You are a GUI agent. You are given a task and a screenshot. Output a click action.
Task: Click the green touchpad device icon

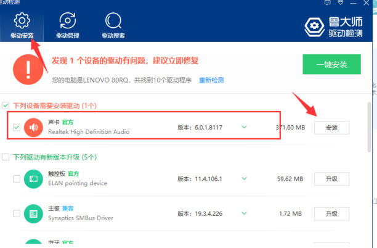point(33,179)
